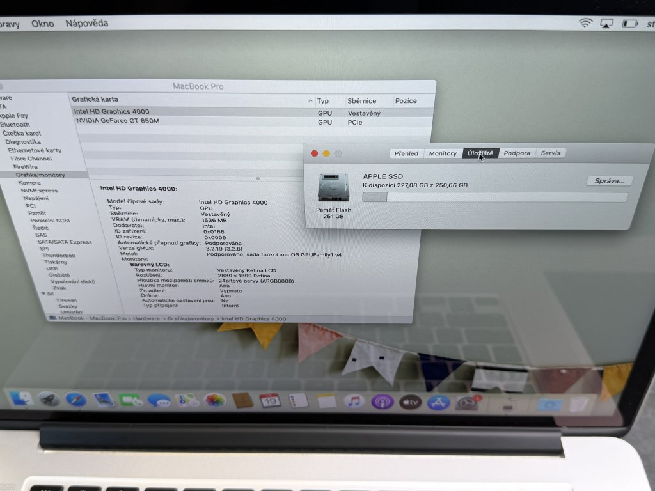Click the Typ column header

[323, 100]
